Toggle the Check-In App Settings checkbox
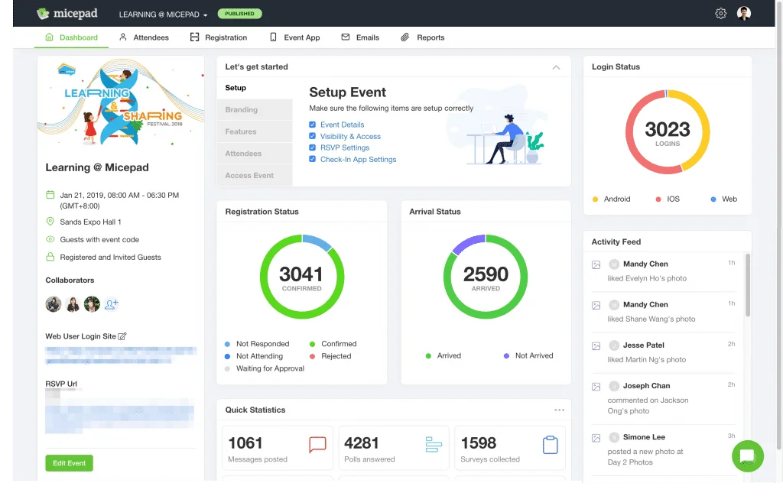Viewport: 783px width, 496px height. pos(310,160)
